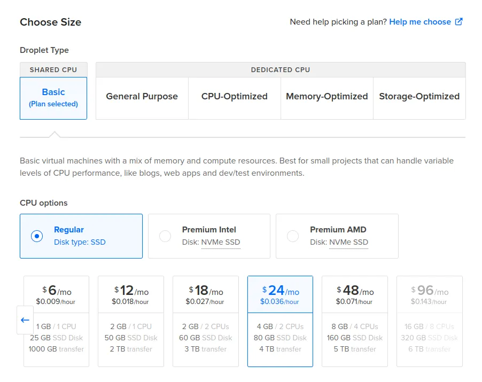Click the CPU options label
This screenshot has height=382, width=482.
click(x=44, y=203)
